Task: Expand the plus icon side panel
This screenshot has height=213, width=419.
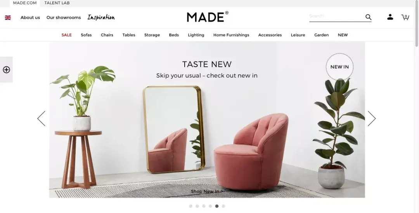Action: point(7,70)
